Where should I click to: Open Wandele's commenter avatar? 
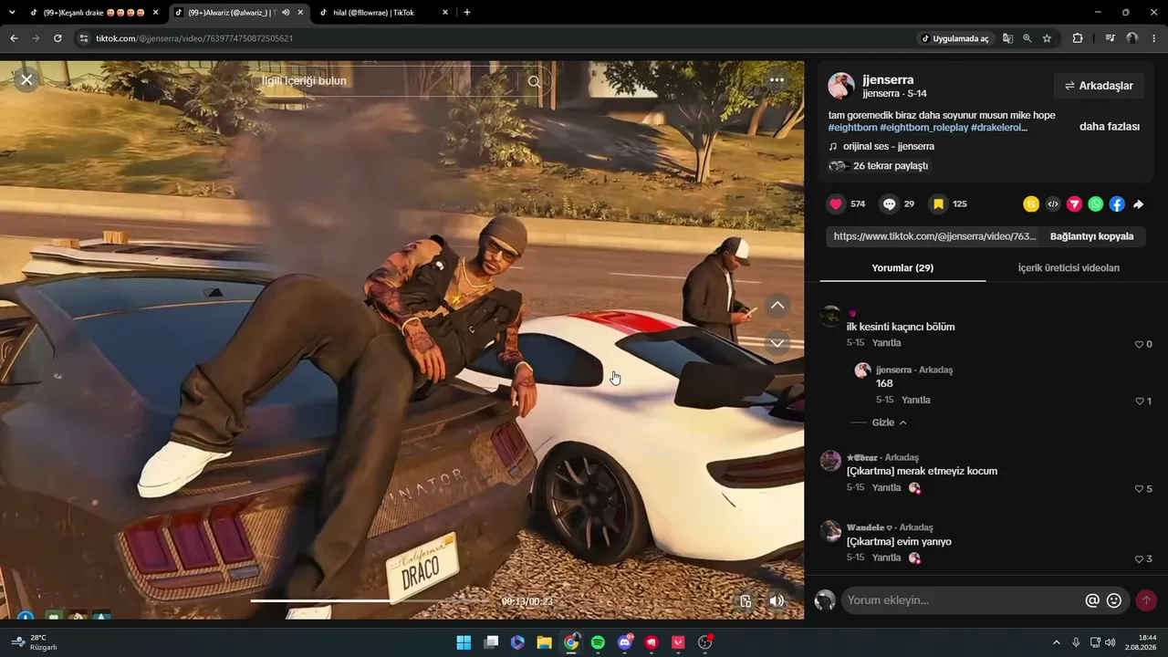pos(830,531)
